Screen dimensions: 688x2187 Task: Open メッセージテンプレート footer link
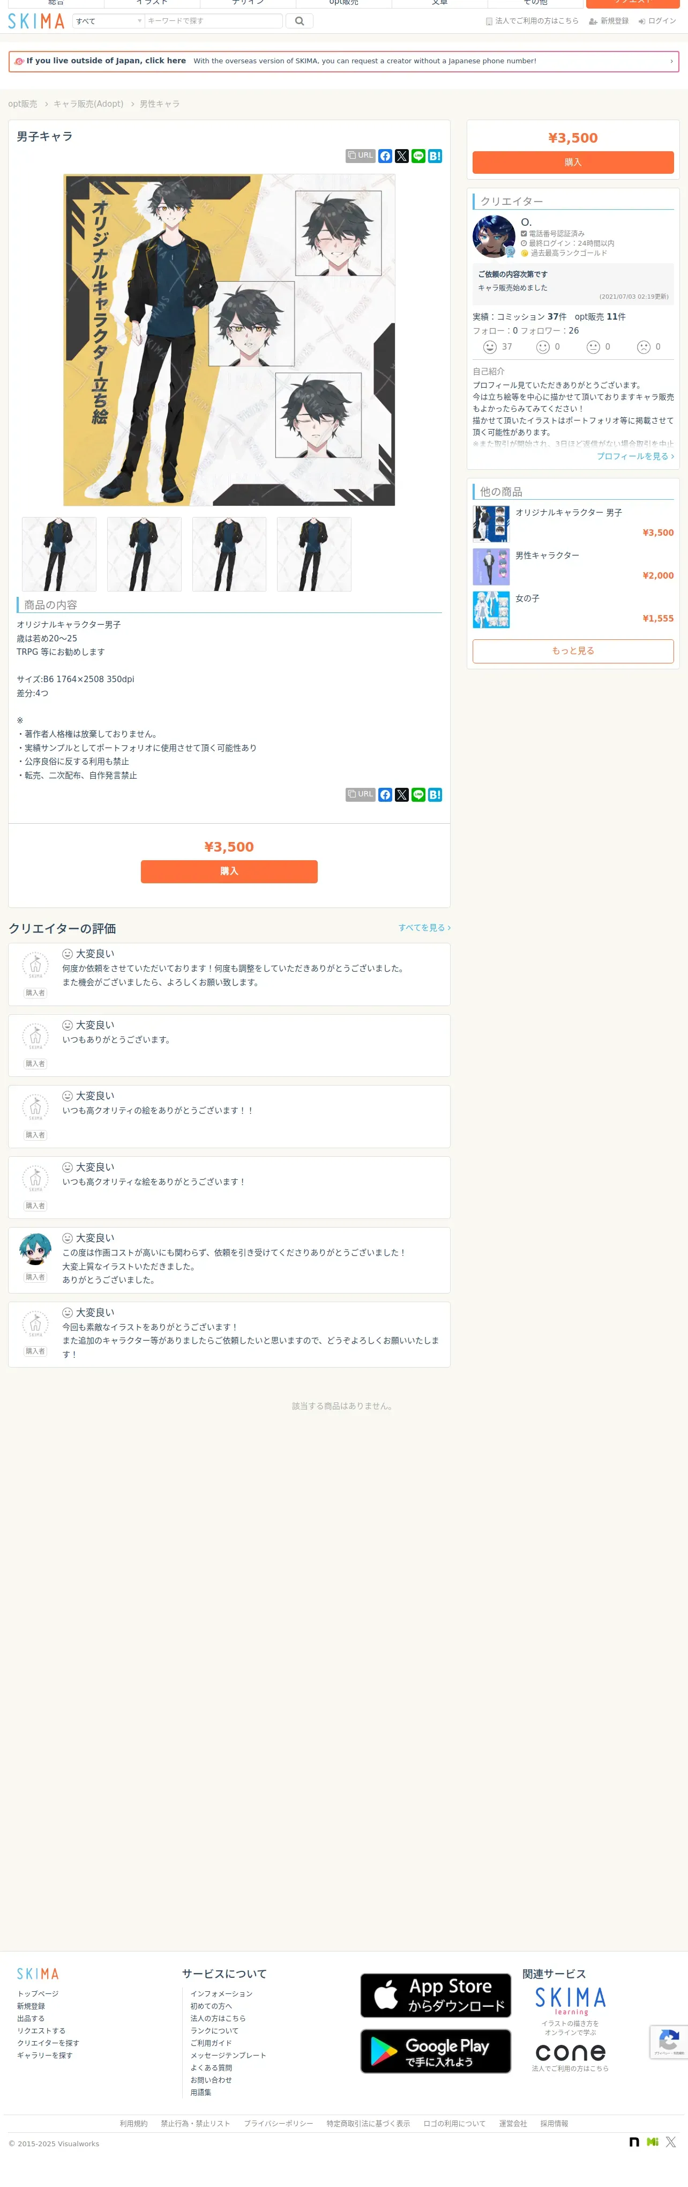228,2056
